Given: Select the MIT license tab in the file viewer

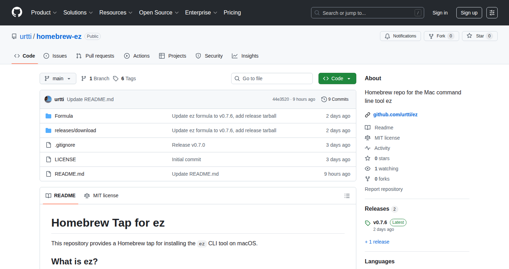Looking at the screenshot, I should coord(101,195).
